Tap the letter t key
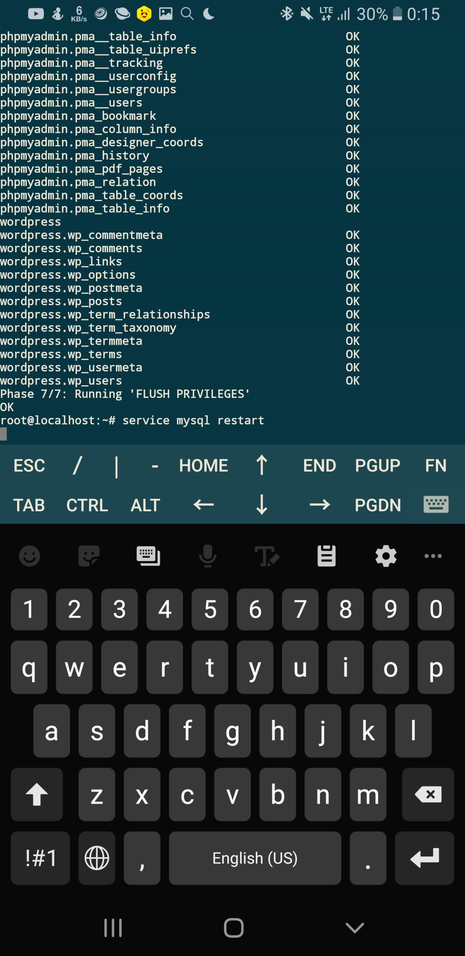465x956 pixels. point(210,667)
